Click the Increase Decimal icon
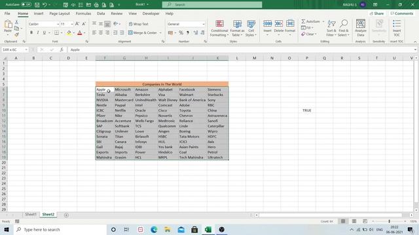 click(196, 33)
